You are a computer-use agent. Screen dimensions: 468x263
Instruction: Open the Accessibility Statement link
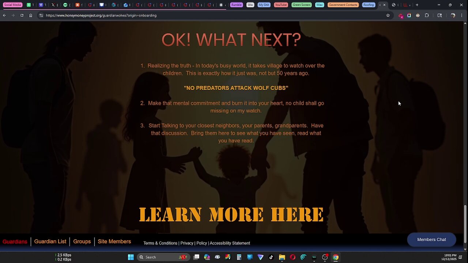pyautogui.click(x=230, y=243)
